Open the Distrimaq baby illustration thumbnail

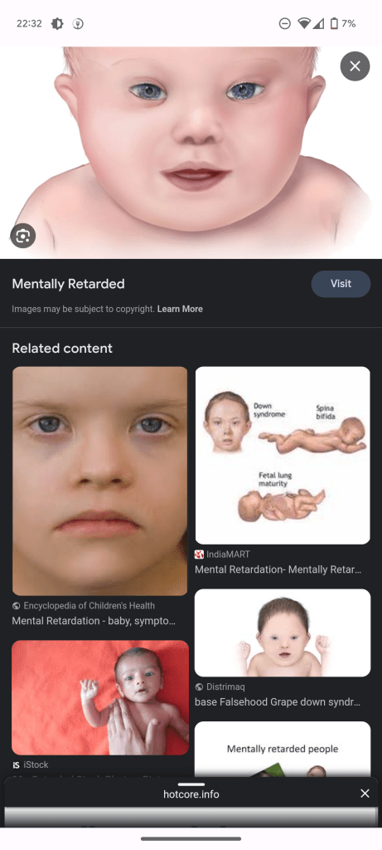(x=283, y=633)
